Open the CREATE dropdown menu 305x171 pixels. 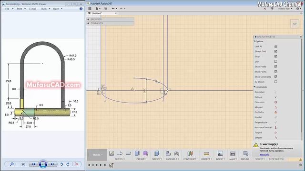pyautogui.click(x=142, y=159)
